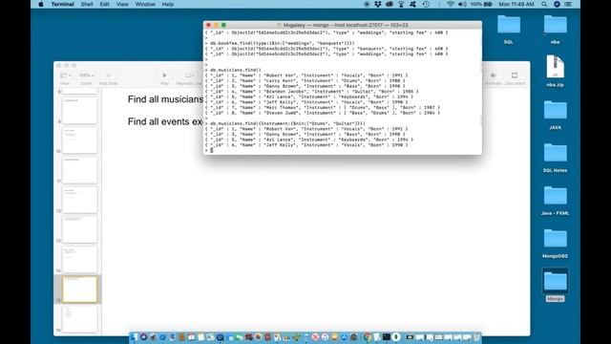Click the Larry Kent result row
The width and height of the screenshot is (611, 344).
click(x=305, y=80)
